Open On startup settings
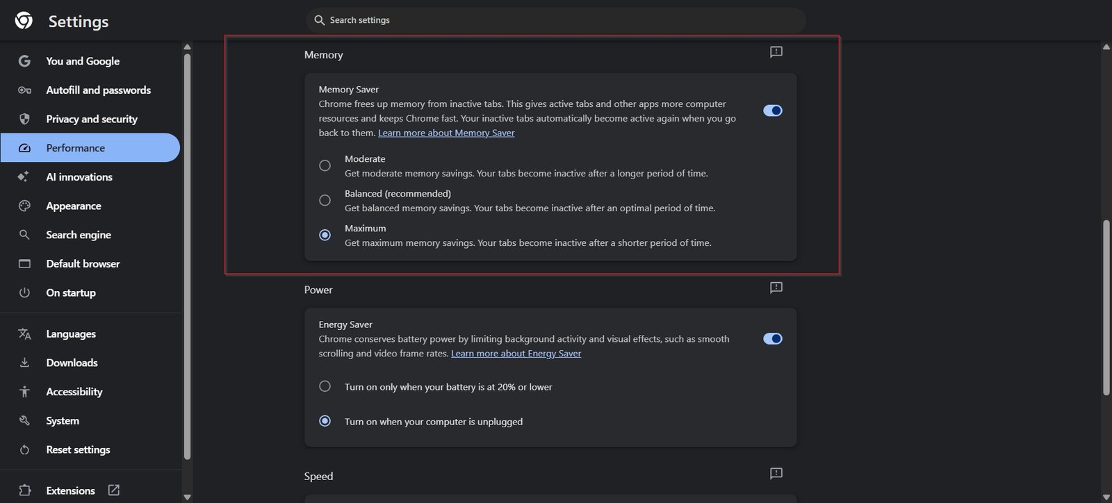The width and height of the screenshot is (1112, 503). pyautogui.click(x=90, y=292)
